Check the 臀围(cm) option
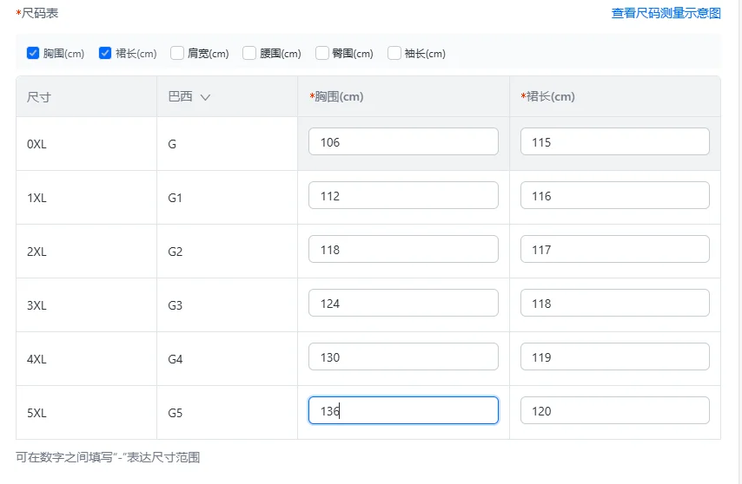Image resolution: width=742 pixels, height=484 pixels. tap(322, 53)
